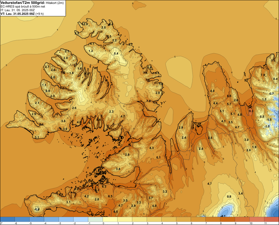Screen dimensions: 279x225
Task: Click the 3.6 temperature value
Action: pyautogui.click(x=63, y=121)
